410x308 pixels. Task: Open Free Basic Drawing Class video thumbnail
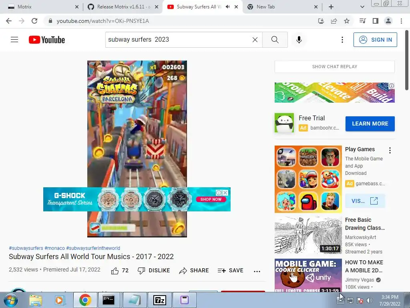308,235
